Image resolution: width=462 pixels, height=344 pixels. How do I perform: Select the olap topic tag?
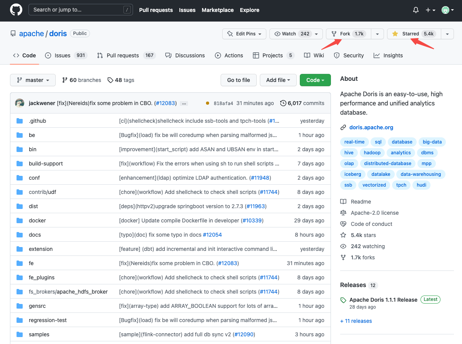tap(349, 164)
